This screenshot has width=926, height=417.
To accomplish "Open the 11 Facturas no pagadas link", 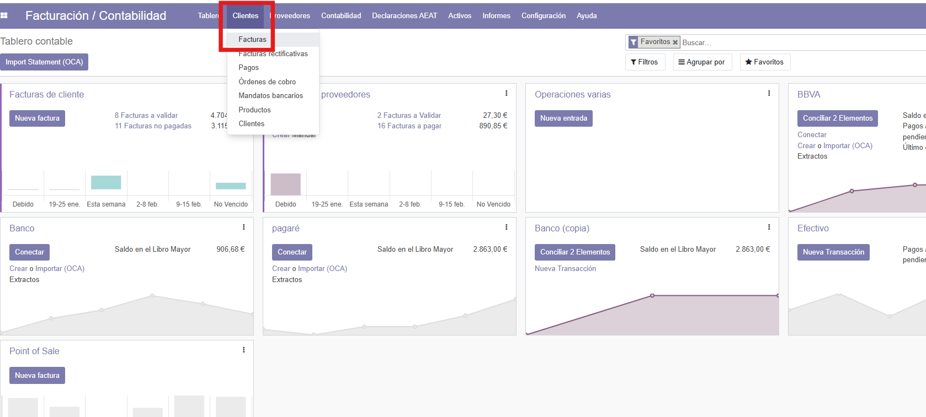I will (153, 126).
